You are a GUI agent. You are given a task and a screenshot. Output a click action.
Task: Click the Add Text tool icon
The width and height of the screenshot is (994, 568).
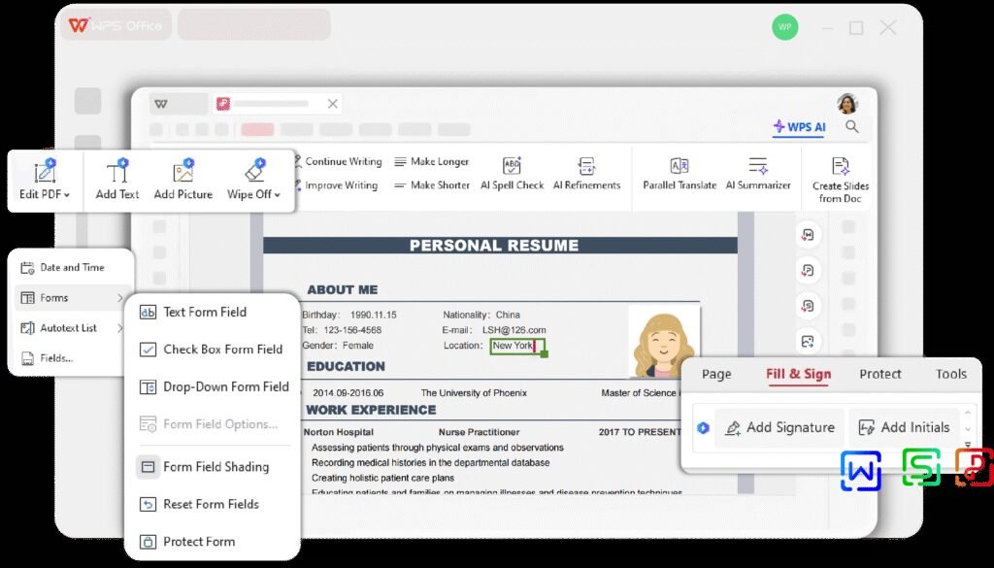[117, 174]
